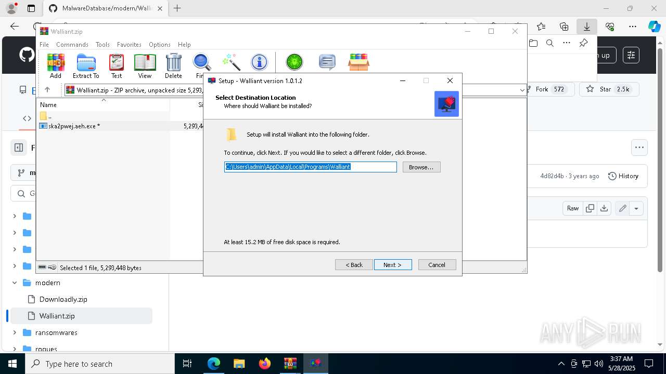Image resolution: width=666 pixels, height=374 pixels.
Task: Expand the WinRAR address path dropdown
Action: point(522,90)
